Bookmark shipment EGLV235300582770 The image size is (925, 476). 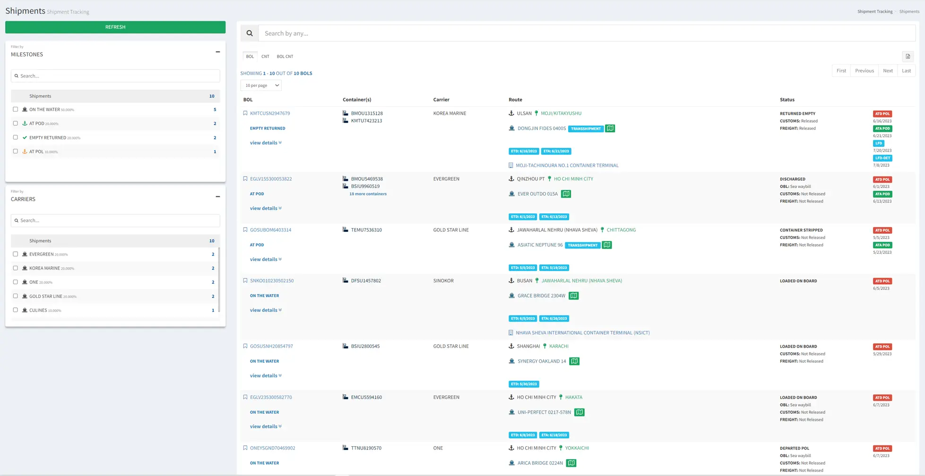click(245, 397)
